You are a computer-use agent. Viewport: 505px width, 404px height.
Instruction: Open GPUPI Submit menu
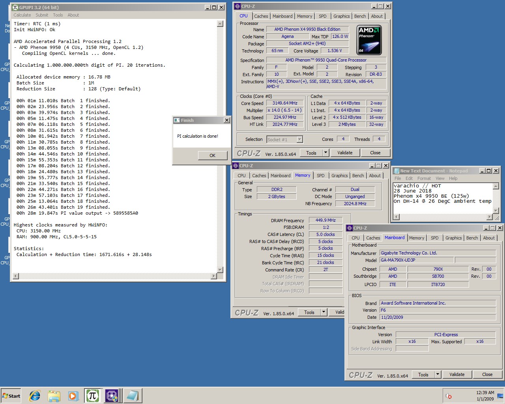click(42, 15)
